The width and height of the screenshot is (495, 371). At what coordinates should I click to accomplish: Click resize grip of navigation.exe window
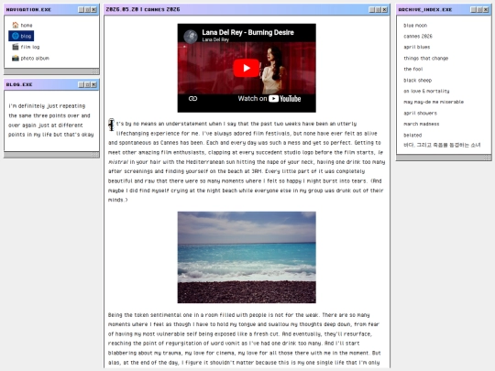tap(95, 71)
